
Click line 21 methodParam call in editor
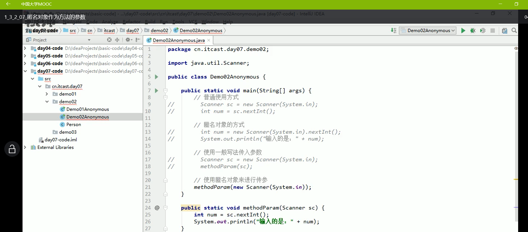(253, 187)
